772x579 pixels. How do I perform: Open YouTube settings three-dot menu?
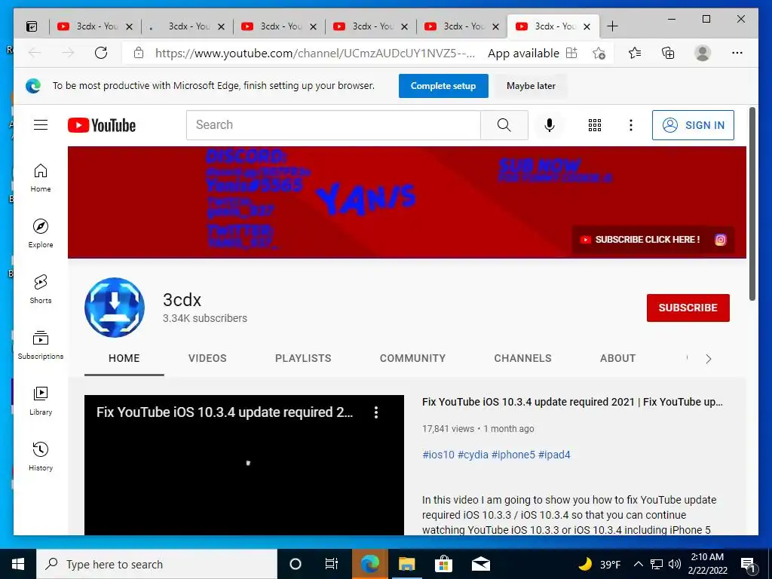pyautogui.click(x=631, y=125)
